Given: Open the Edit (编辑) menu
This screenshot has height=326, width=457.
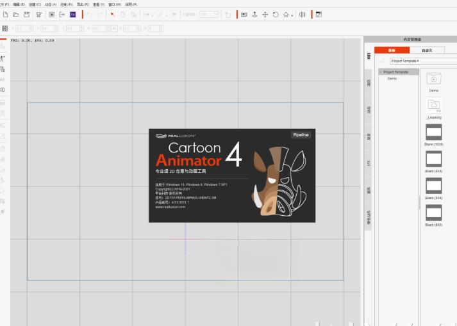Looking at the screenshot, I should point(19,4).
